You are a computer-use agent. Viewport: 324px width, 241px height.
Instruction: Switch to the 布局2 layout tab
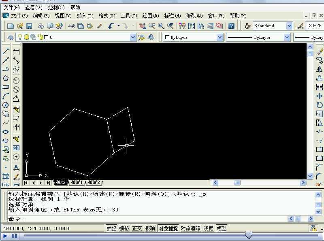tap(94, 182)
